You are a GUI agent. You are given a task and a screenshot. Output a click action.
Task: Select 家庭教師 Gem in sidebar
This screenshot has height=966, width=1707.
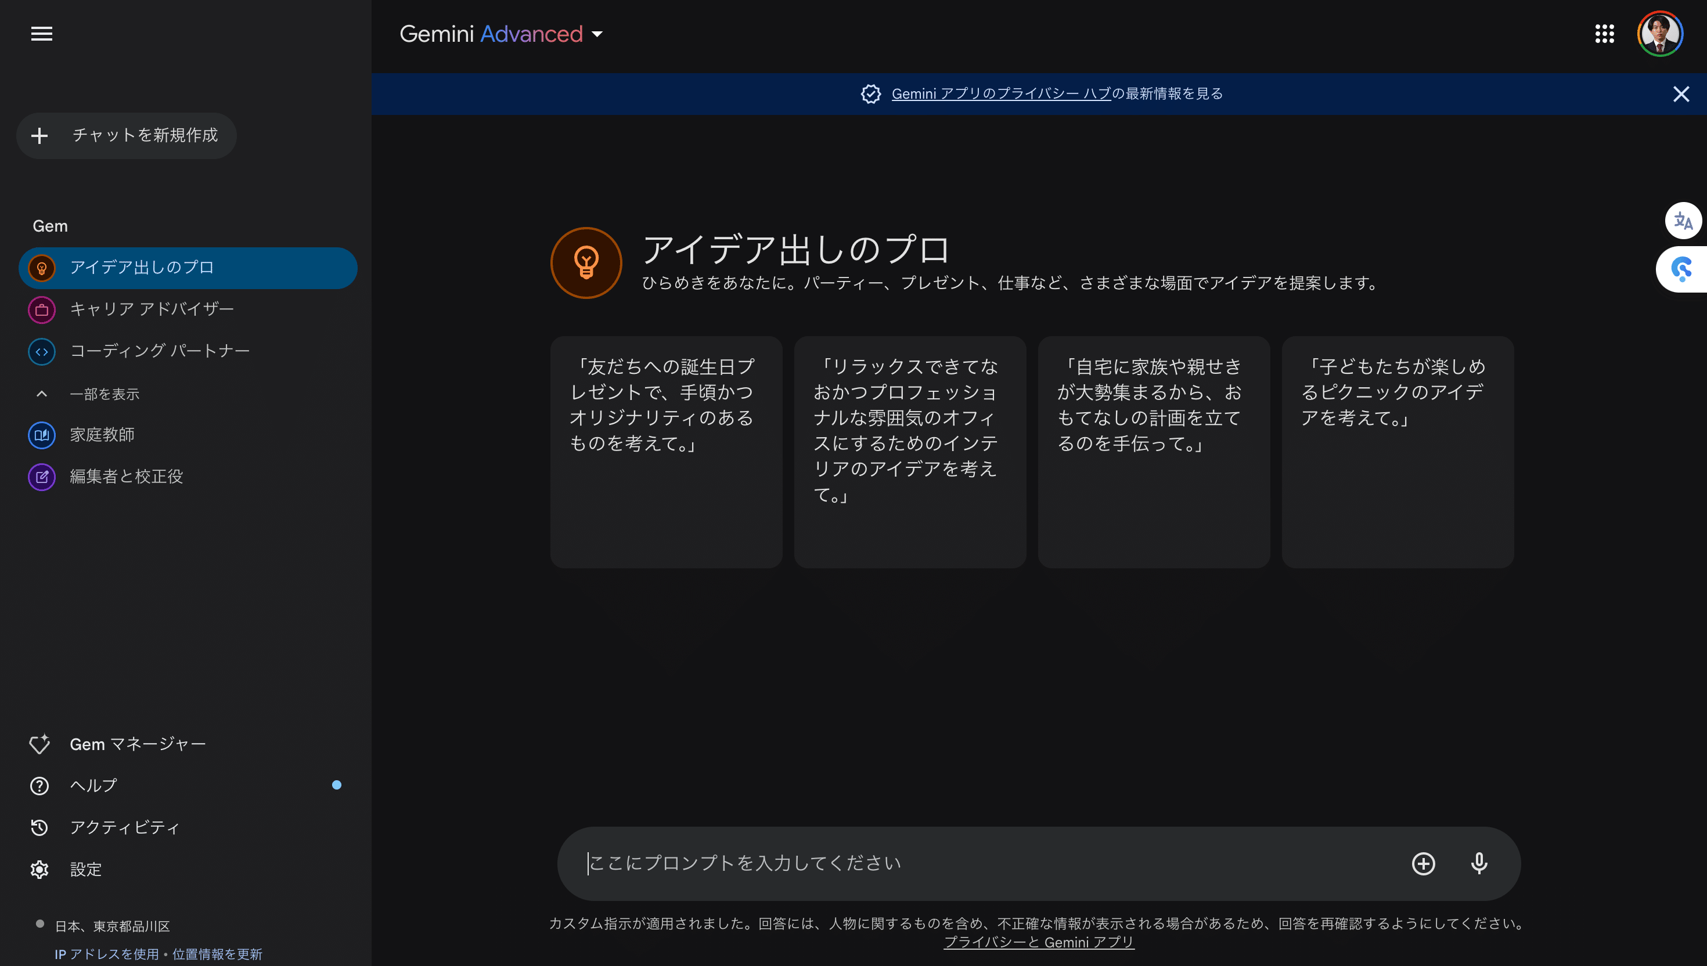click(102, 435)
